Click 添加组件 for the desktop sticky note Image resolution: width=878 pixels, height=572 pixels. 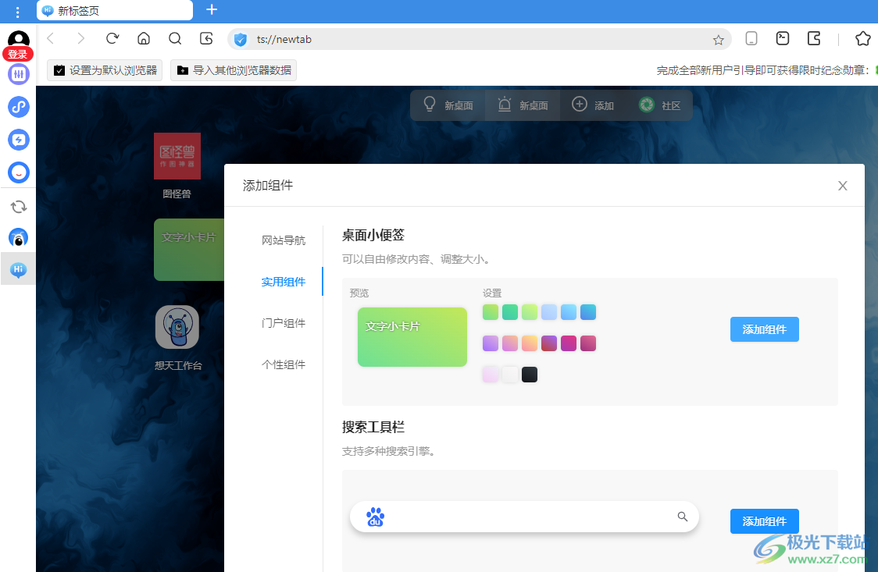764,329
